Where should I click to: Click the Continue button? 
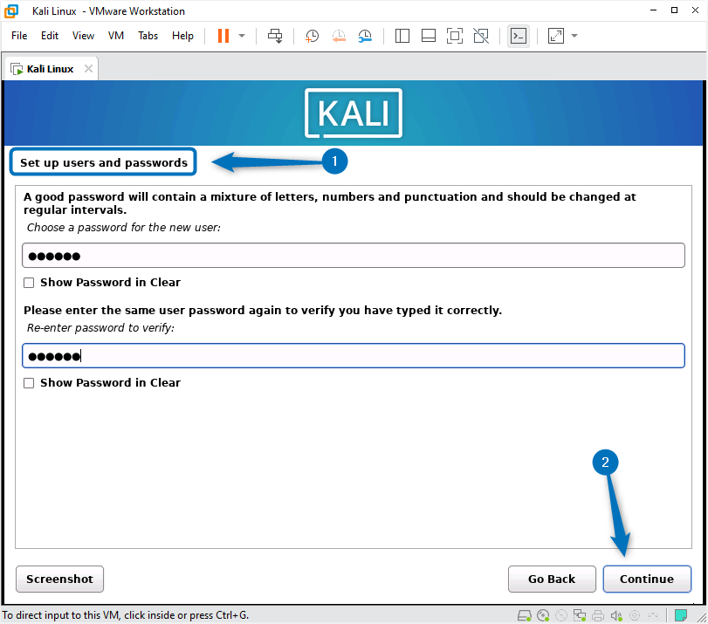coord(647,579)
